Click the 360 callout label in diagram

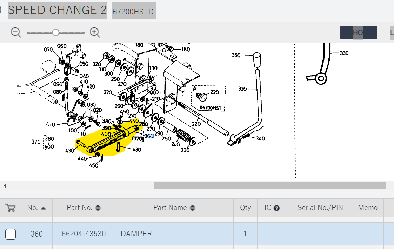(149, 136)
